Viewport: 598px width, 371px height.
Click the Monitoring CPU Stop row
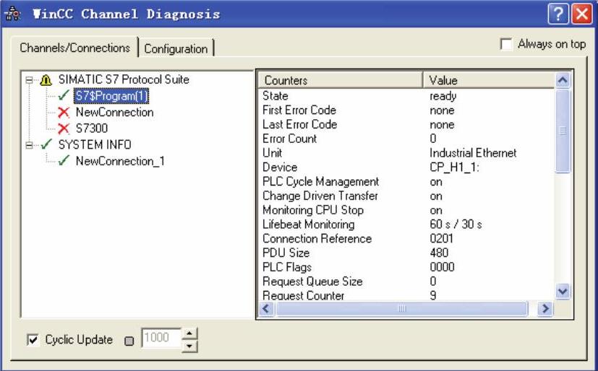click(406, 210)
